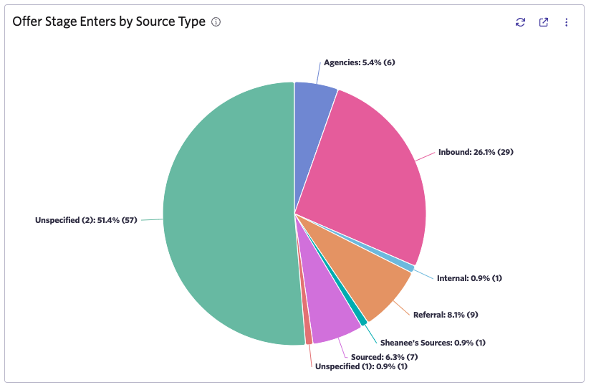Click the 'Sheanee's Sources: 0.9% (1)' label
The image size is (591, 390).
pos(433,343)
